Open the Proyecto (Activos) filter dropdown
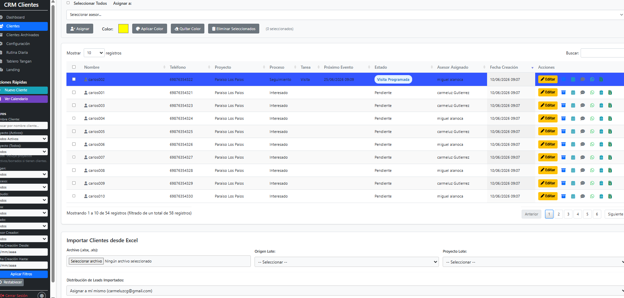 [x=23, y=139]
